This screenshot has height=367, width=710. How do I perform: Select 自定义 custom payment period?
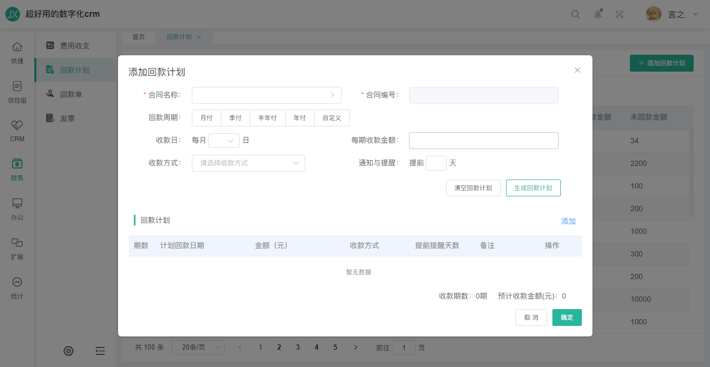coord(332,118)
